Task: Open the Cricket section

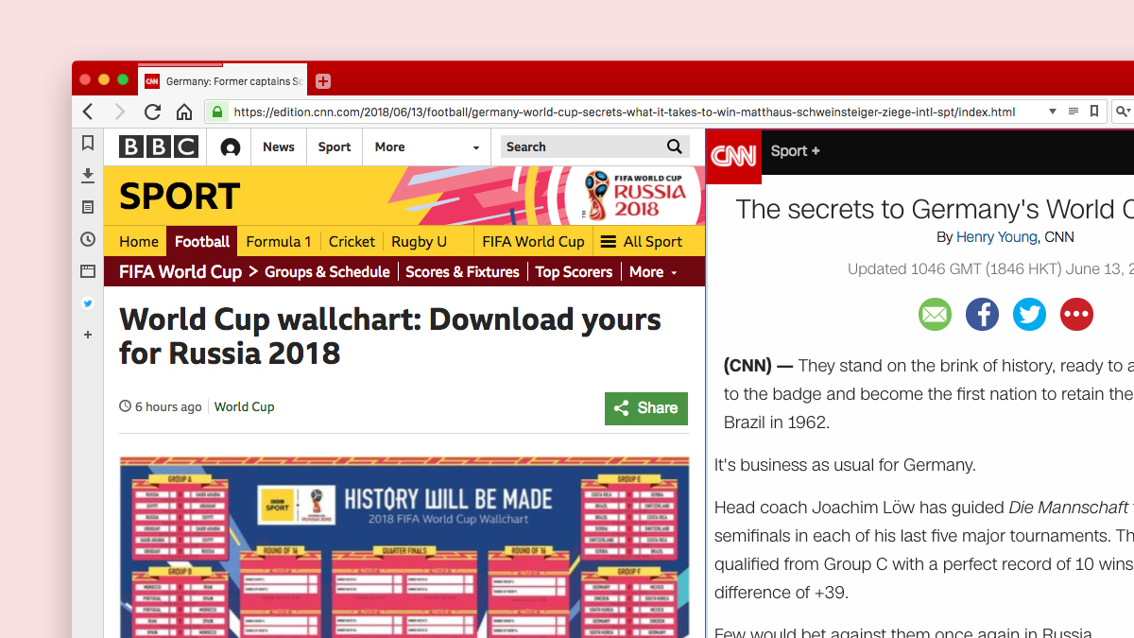Action: pyautogui.click(x=352, y=242)
